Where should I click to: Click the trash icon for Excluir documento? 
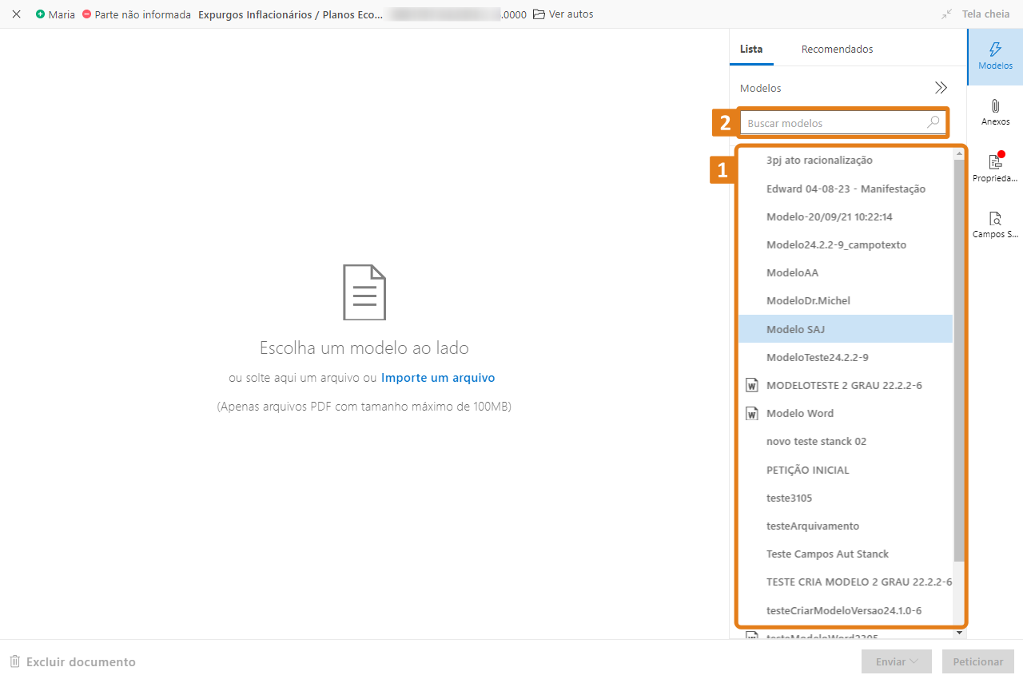14,661
